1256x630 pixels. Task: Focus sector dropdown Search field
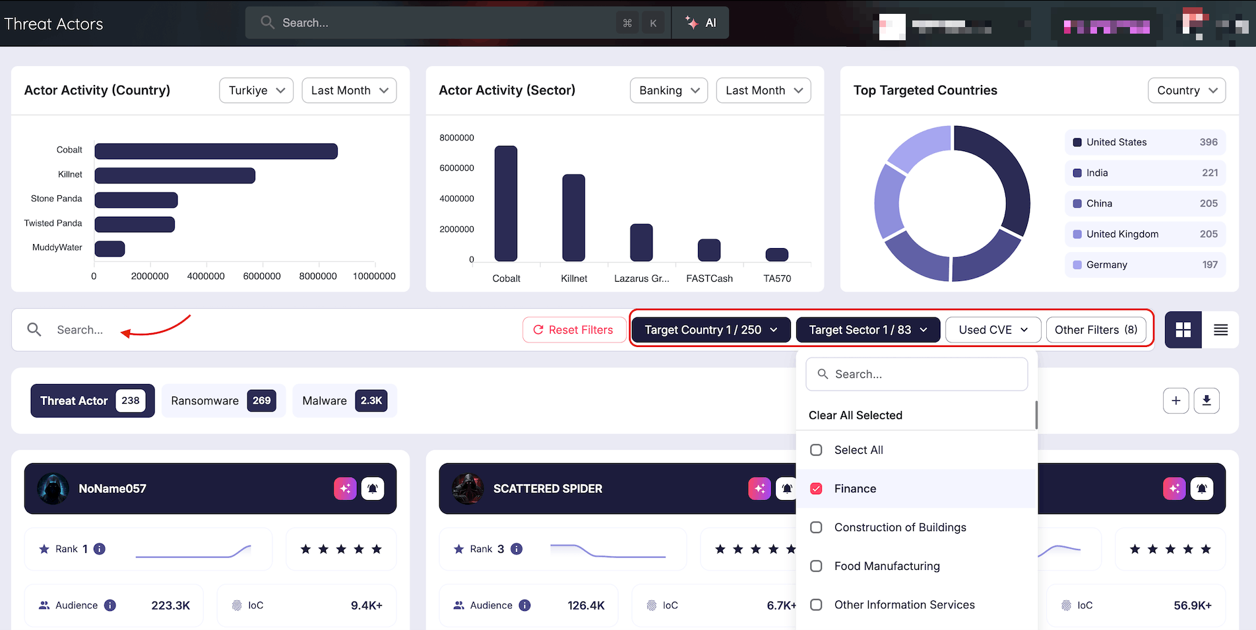pos(917,374)
